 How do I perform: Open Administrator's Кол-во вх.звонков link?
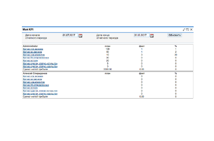pos(32,52)
